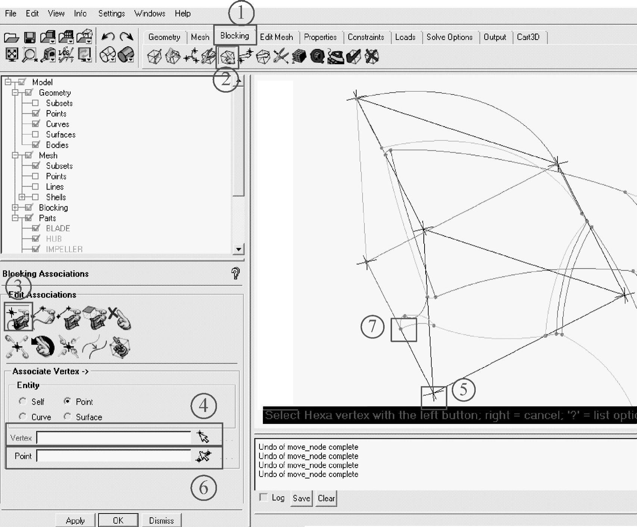Select the Zoom box magnifier tool

[29, 55]
